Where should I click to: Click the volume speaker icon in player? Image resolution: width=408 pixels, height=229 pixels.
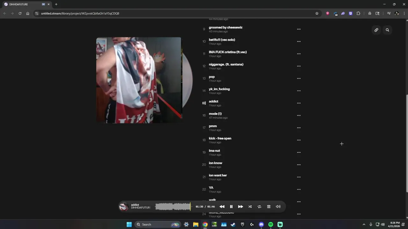[278, 207]
